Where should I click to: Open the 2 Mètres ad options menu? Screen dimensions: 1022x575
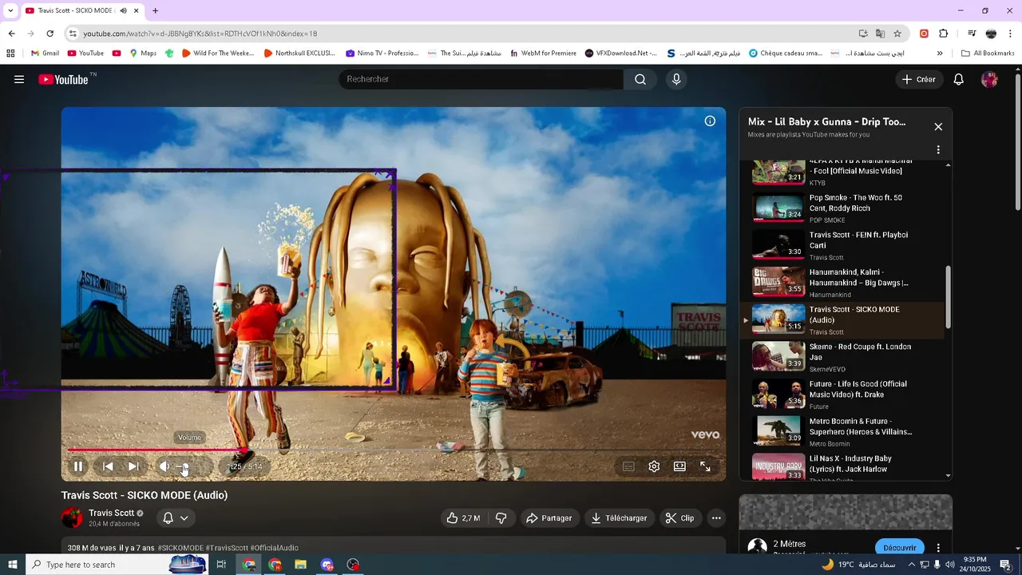point(938,548)
